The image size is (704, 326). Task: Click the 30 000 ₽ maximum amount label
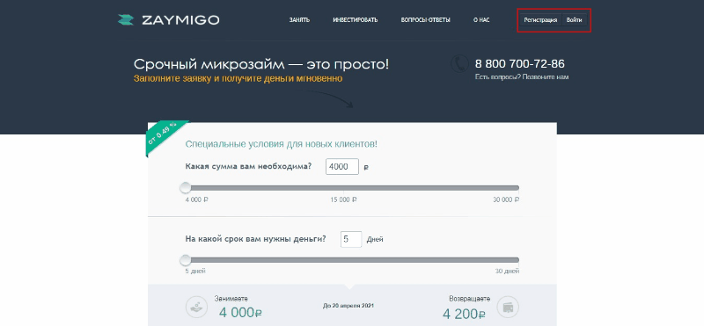pyautogui.click(x=506, y=199)
